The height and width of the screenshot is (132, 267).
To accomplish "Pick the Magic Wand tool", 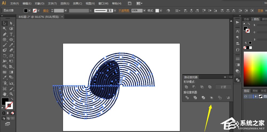I will 5,29.
